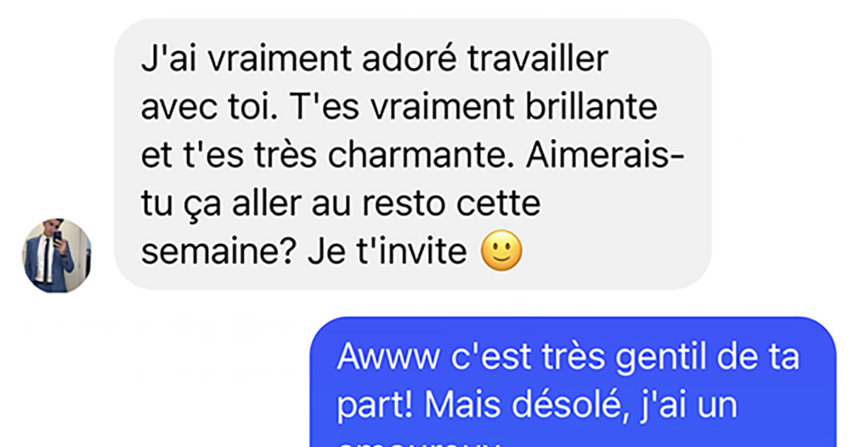The width and height of the screenshot is (851, 447).
Task: Select the gray received message bubble
Action: pos(413,155)
